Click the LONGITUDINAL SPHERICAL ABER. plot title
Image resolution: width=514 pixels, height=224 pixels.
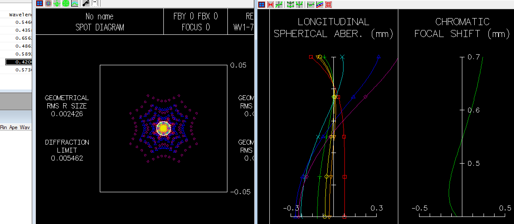coord(333,28)
